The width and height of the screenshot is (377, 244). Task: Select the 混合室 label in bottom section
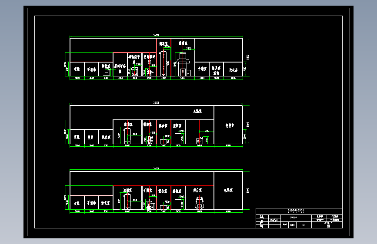163,191
